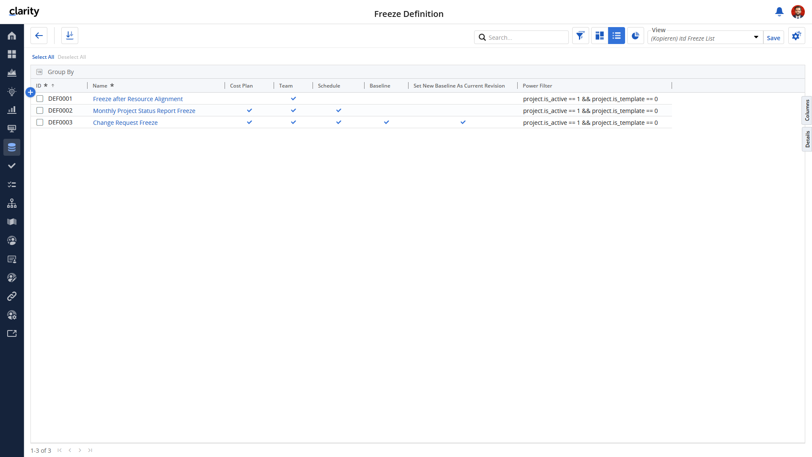
Task: Open the checklist sidebar icon
Action: coord(12,184)
